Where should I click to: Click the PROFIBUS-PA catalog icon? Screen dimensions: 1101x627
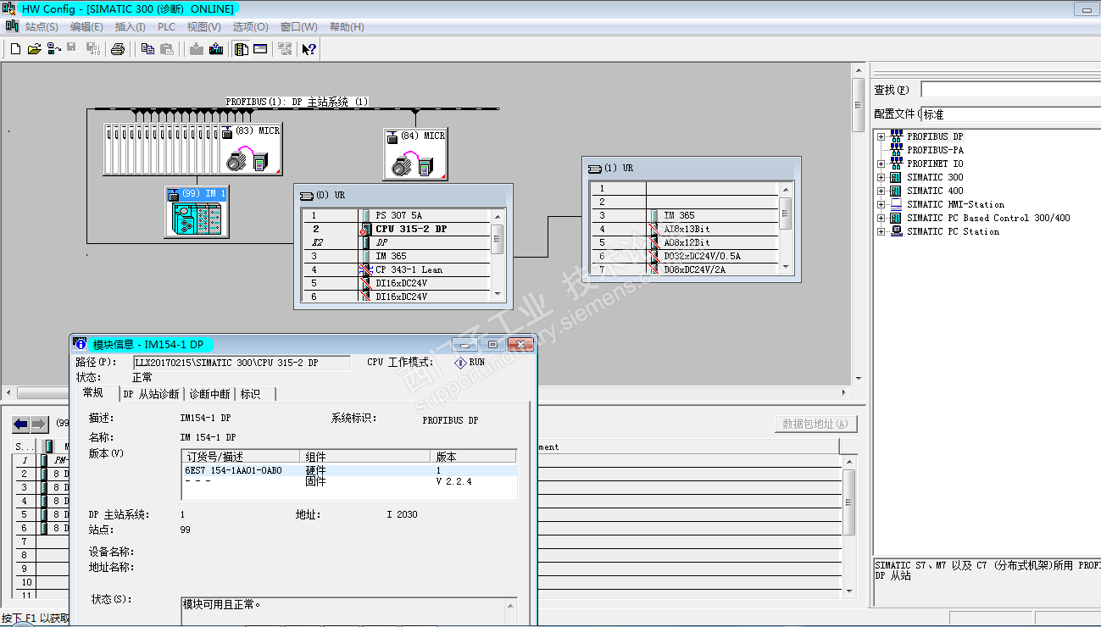pos(896,150)
